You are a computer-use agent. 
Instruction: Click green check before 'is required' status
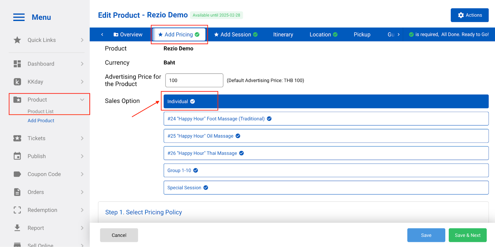click(x=411, y=35)
